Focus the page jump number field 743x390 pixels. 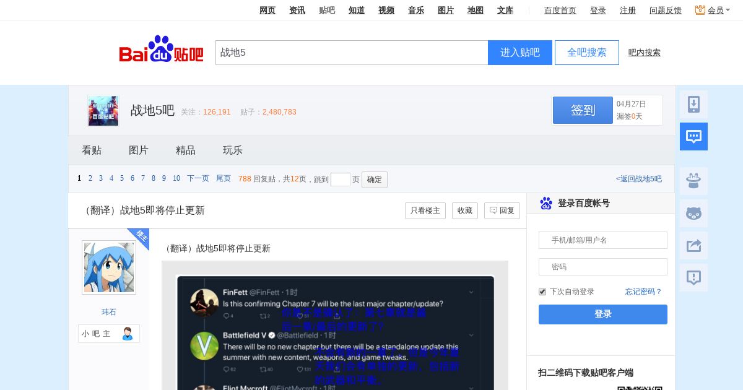tap(341, 180)
